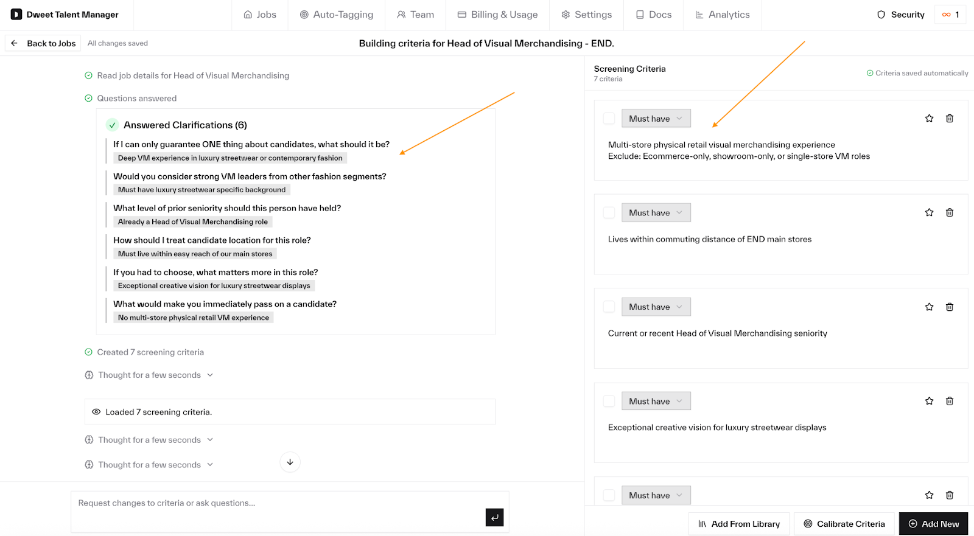The width and height of the screenshot is (974, 536).
Task: Open the Billing & Usage tab
Action: [x=497, y=15]
